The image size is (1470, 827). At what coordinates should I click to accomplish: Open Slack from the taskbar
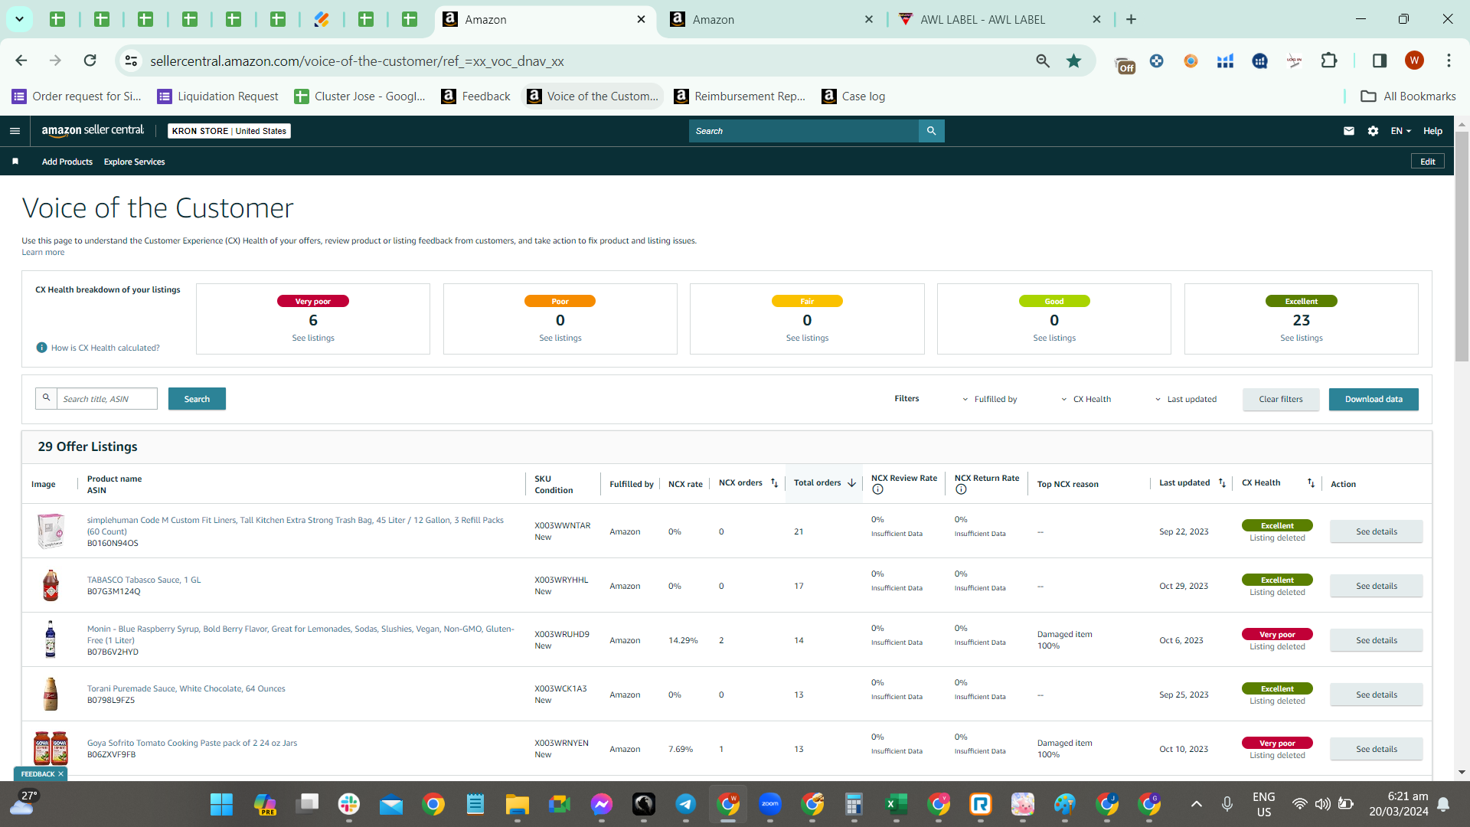349,804
